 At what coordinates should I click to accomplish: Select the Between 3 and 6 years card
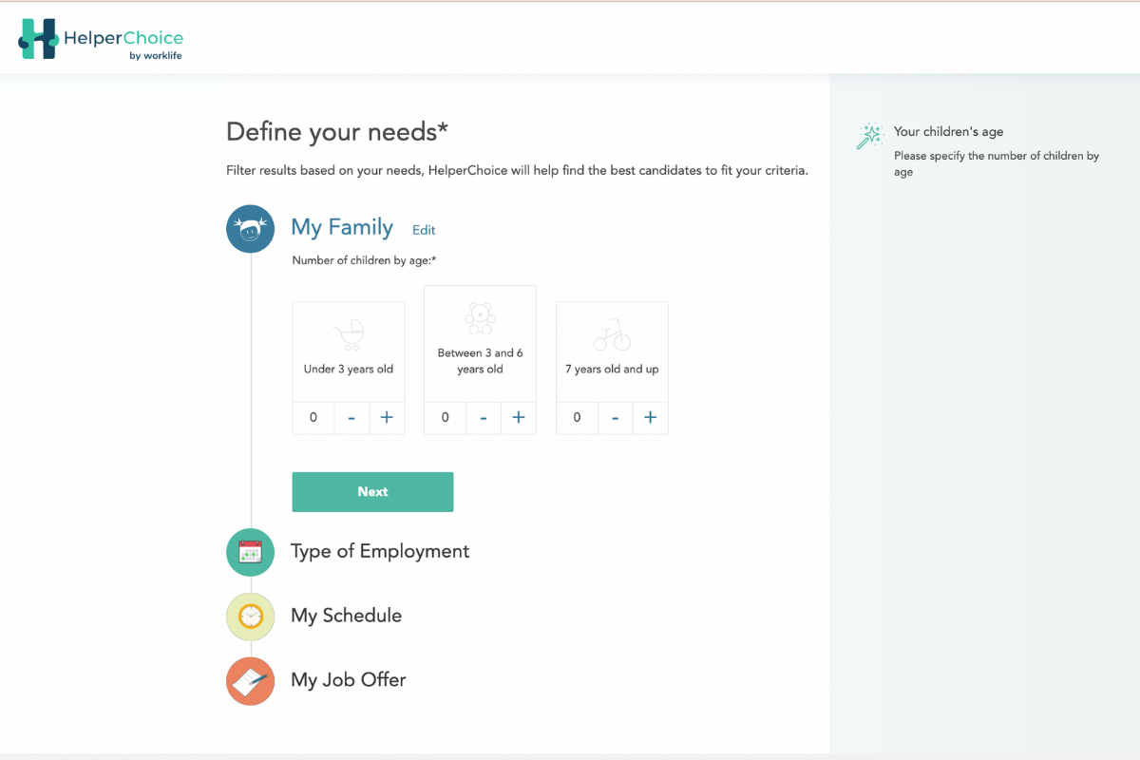coord(480,343)
